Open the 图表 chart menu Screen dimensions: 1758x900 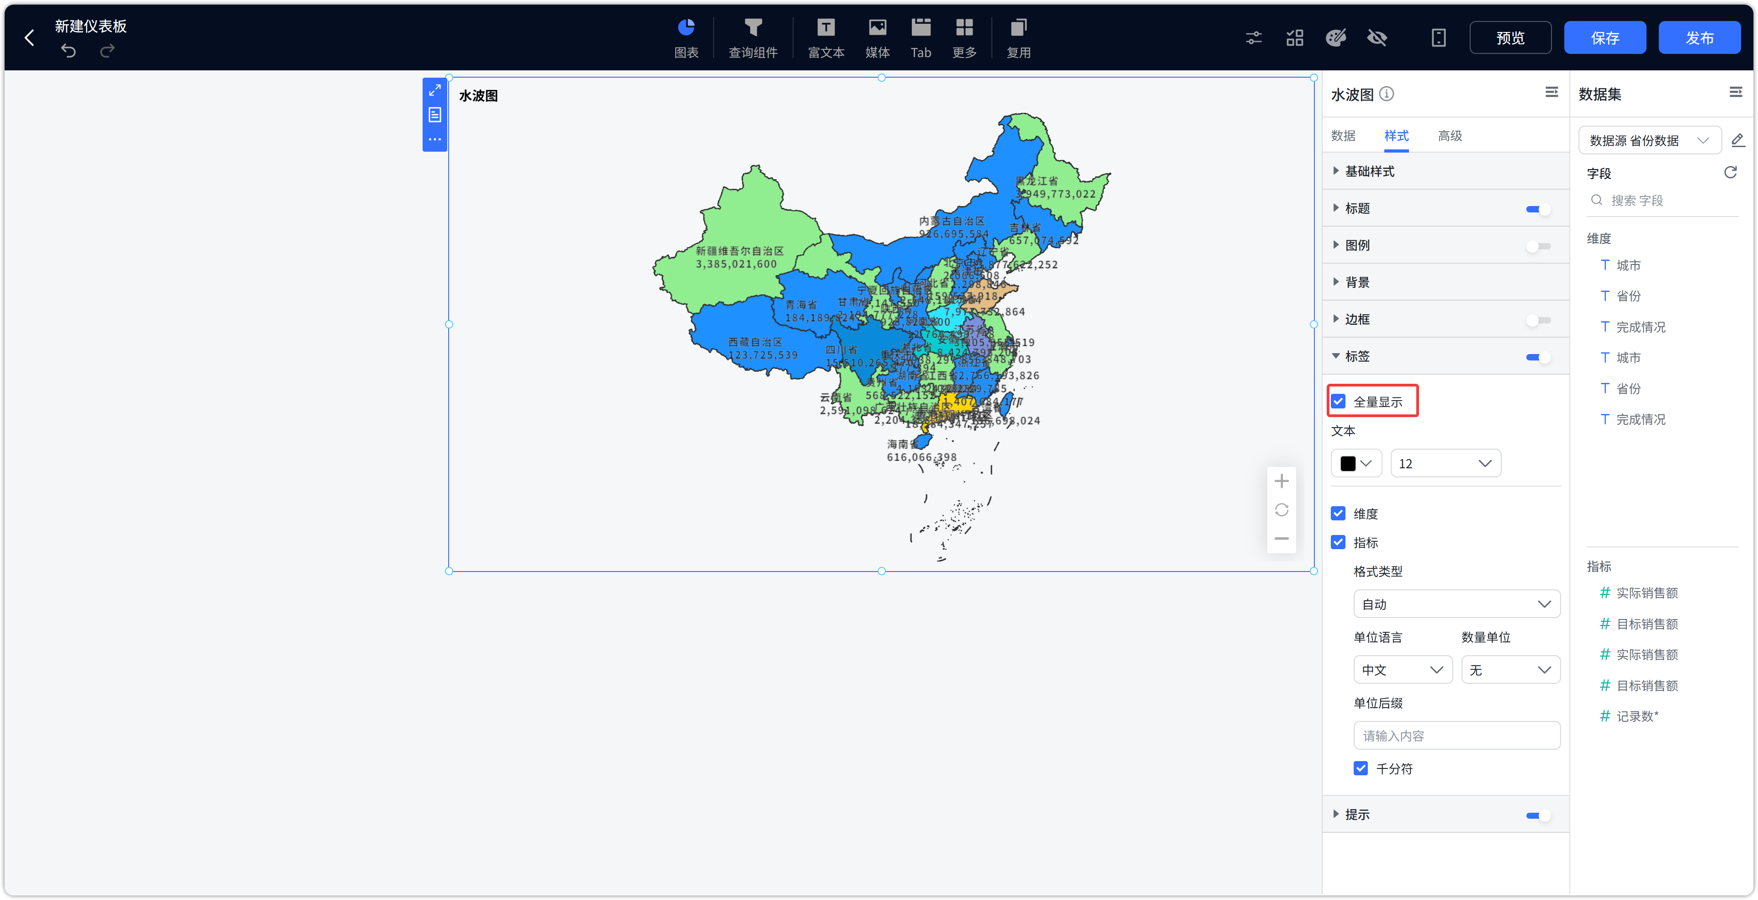[686, 38]
